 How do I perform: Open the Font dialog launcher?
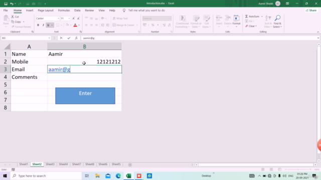pyautogui.click(x=81, y=32)
